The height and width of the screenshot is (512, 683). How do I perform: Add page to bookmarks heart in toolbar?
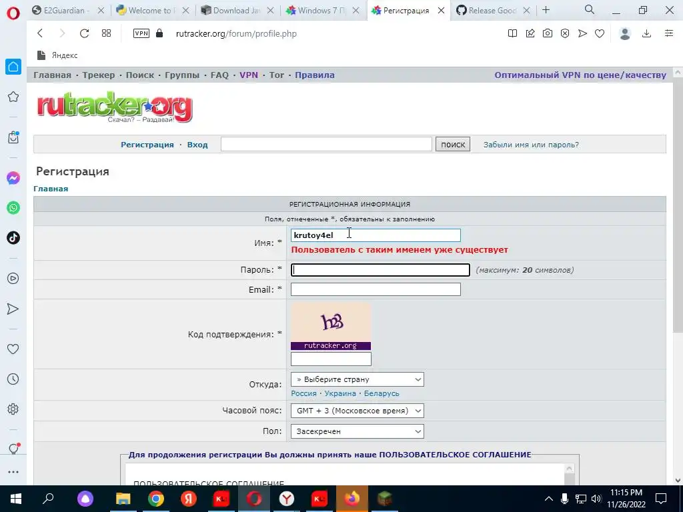tap(600, 33)
